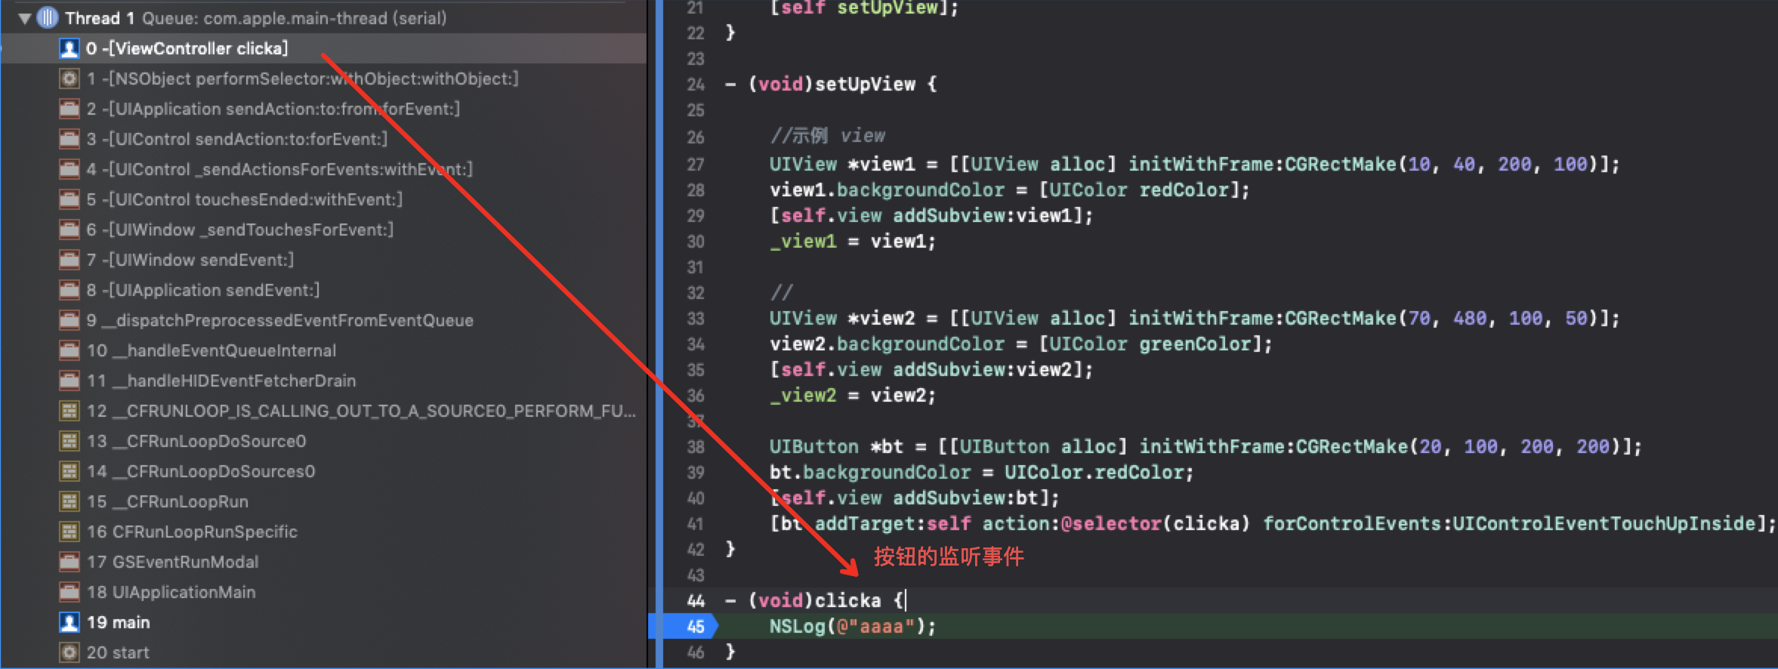
Task: Click the gear icon of frame 20 start
Action: click(x=69, y=652)
